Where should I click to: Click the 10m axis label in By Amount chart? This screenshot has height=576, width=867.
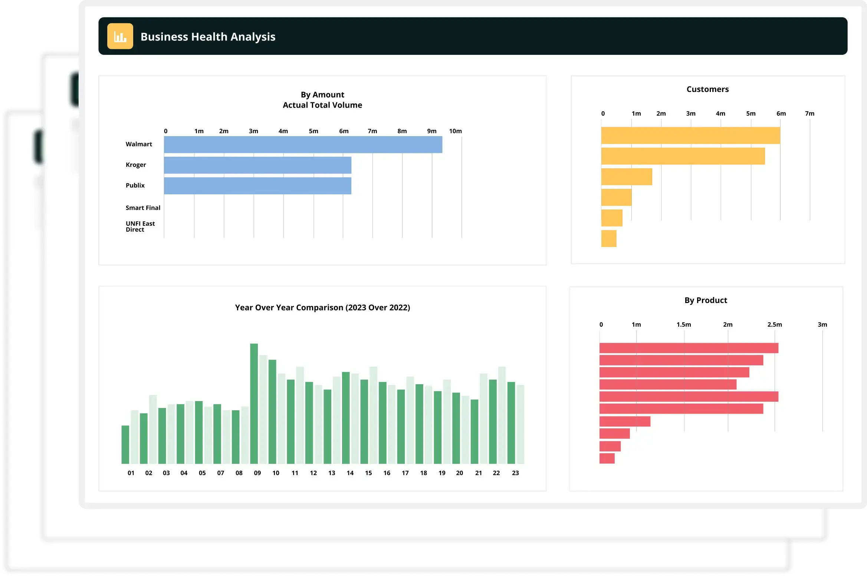(x=455, y=131)
